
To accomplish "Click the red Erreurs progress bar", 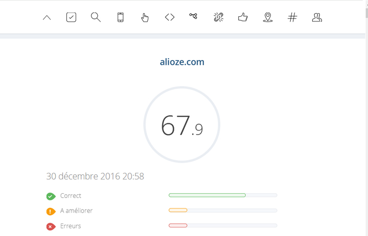I will point(223,225).
